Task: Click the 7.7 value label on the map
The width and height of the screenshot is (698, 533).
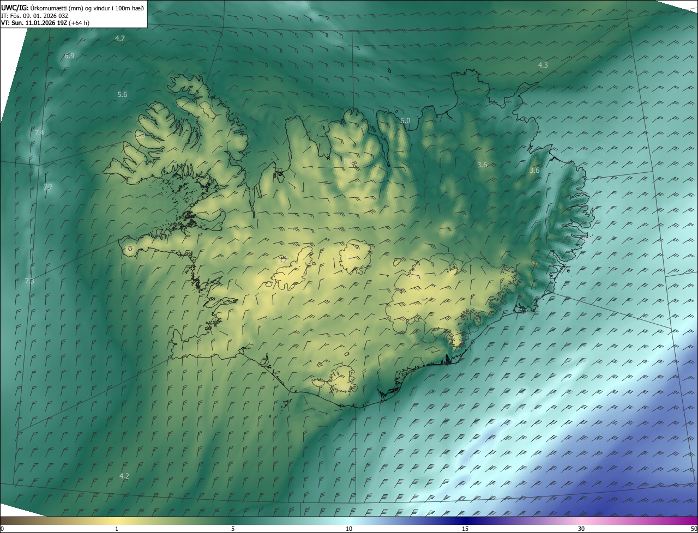Action: pos(48,187)
